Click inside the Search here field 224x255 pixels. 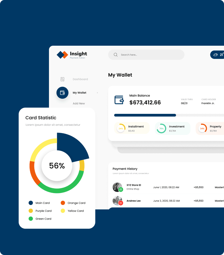pyautogui.click(x=146, y=55)
